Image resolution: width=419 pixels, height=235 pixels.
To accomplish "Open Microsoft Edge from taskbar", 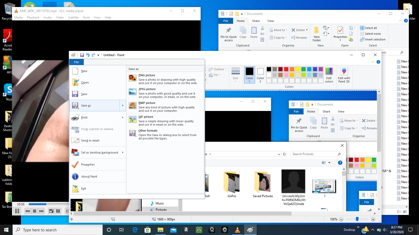I will [135, 230].
